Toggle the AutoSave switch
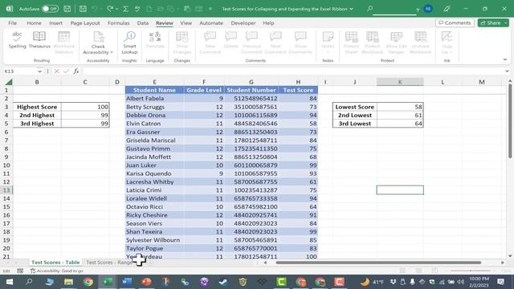Viewport: 514px width, 289px height. [x=50, y=9]
